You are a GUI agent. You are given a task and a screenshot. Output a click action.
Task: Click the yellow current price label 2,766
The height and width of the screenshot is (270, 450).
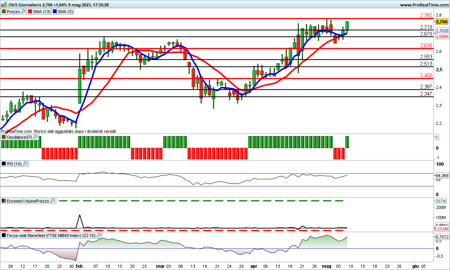(x=442, y=22)
